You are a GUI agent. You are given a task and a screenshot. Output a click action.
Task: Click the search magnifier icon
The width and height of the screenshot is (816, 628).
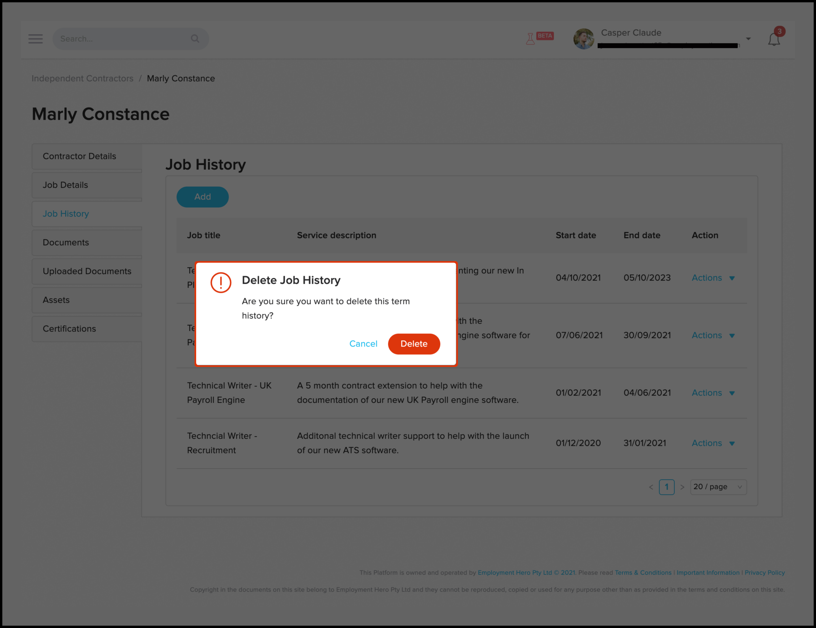(x=195, y=39)
